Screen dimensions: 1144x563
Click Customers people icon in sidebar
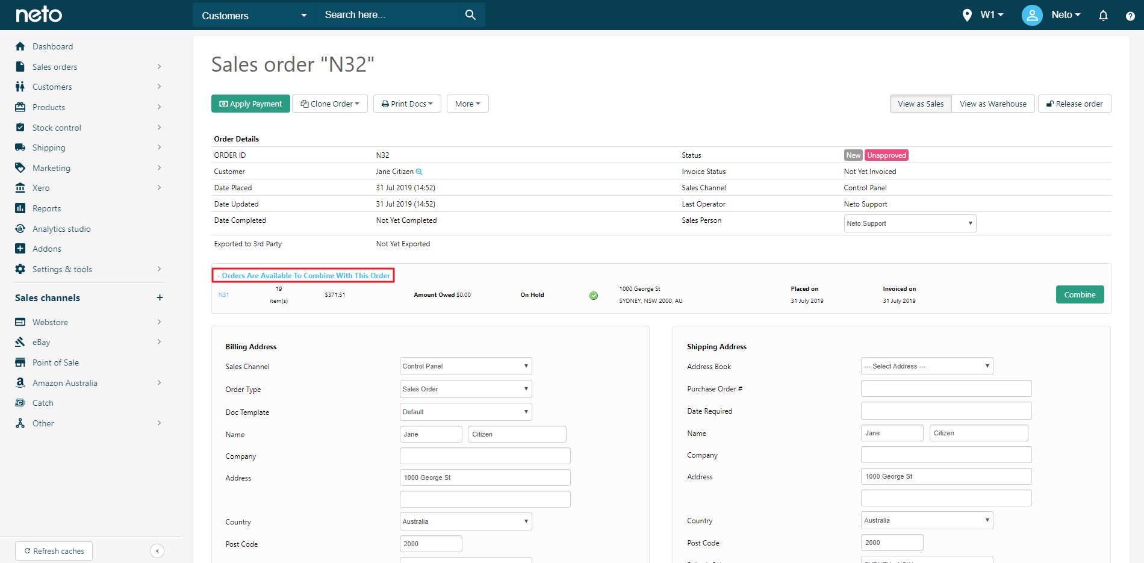click(x=20, y=87)
